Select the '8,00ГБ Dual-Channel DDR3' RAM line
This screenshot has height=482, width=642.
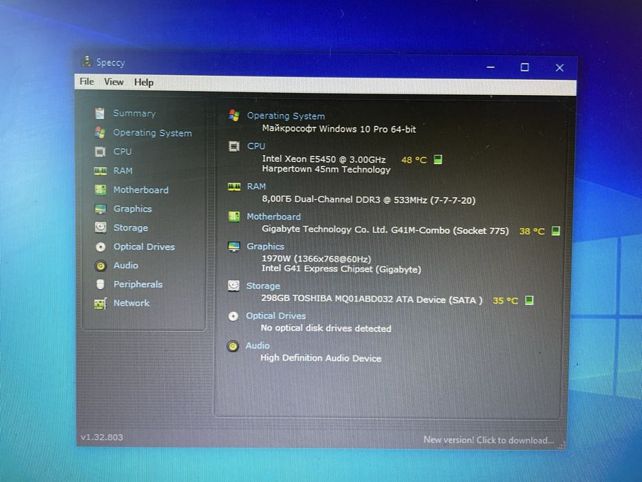369,200
